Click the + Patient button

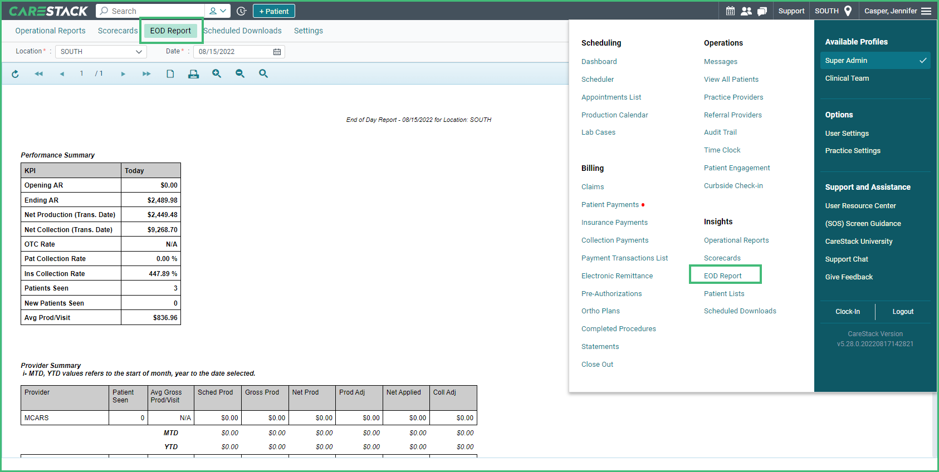click(x=274, y=11)
